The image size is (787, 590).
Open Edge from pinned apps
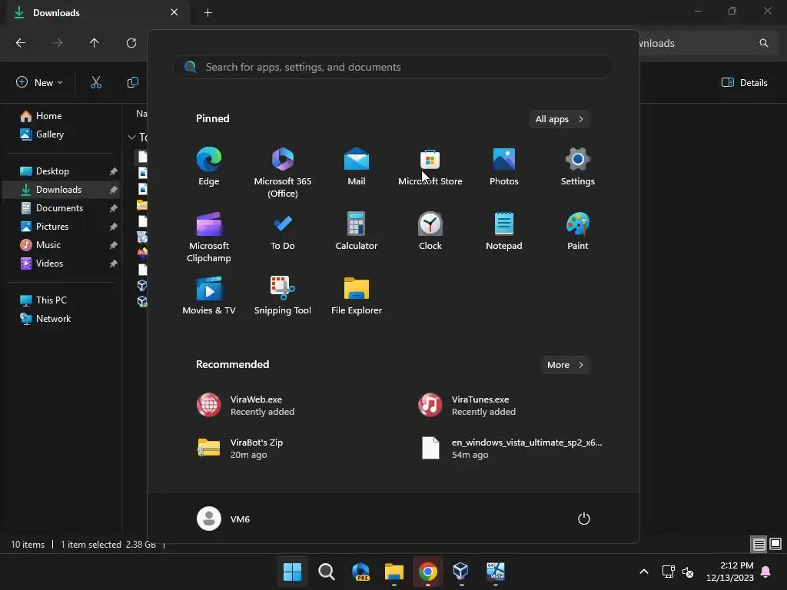(x=209, y=167)
